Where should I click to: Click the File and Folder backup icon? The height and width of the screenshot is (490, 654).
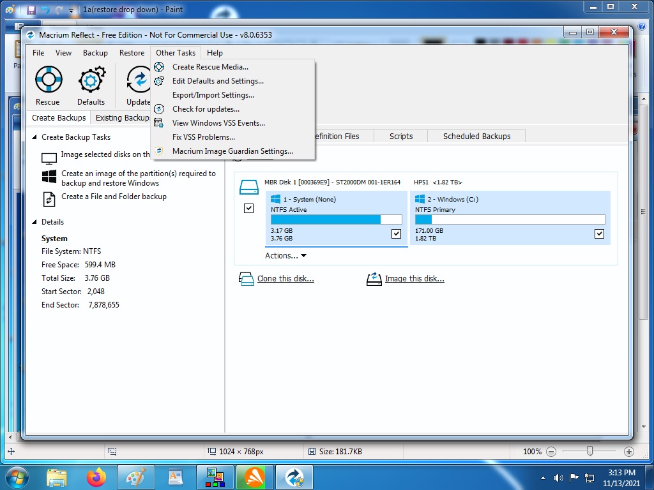(x=49, y=199)
